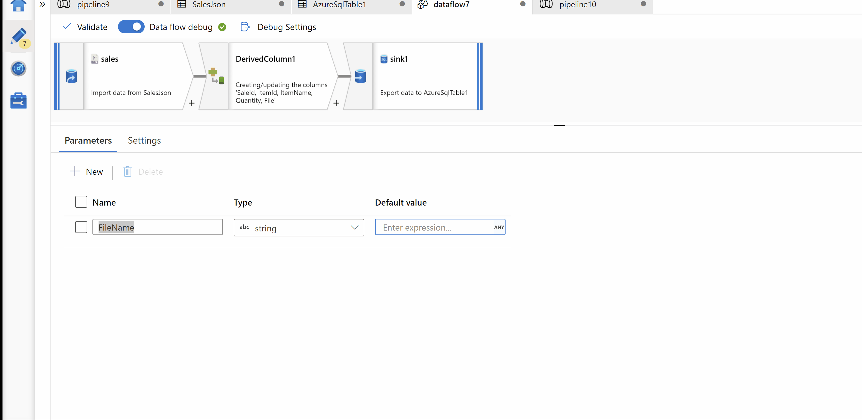The height and width of the screenshot is (420, 862).
Task: Click the DerivedColumn1 transformation icon
Action: point(216,76)
